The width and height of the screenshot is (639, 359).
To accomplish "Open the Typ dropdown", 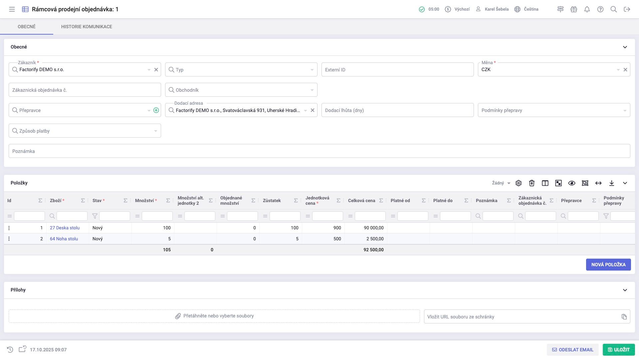I will click(x=241, y=70).
